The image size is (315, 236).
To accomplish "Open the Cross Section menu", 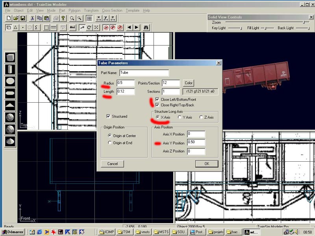I will tap(112, 10).
